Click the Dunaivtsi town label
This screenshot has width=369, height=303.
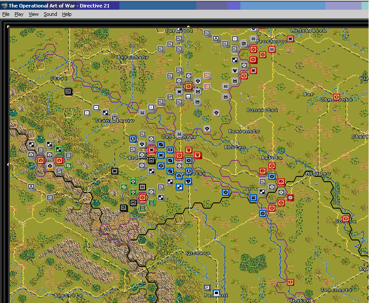262,110
